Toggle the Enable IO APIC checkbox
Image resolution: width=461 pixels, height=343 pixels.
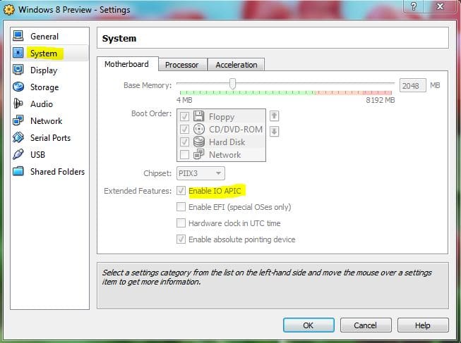point(181,191)
